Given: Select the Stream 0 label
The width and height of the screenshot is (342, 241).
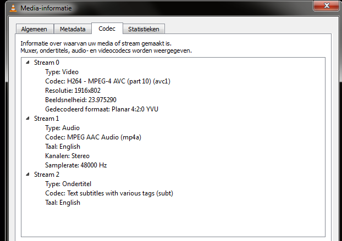Looking at the screenshot, I should click(46, 63).
